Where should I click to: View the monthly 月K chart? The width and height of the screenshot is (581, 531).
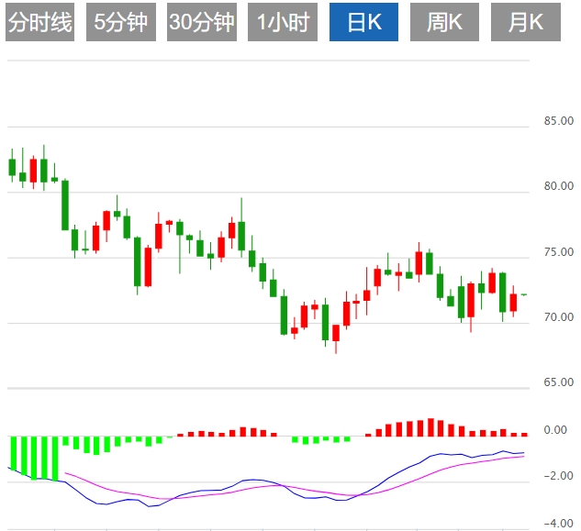tap(525, 23)
